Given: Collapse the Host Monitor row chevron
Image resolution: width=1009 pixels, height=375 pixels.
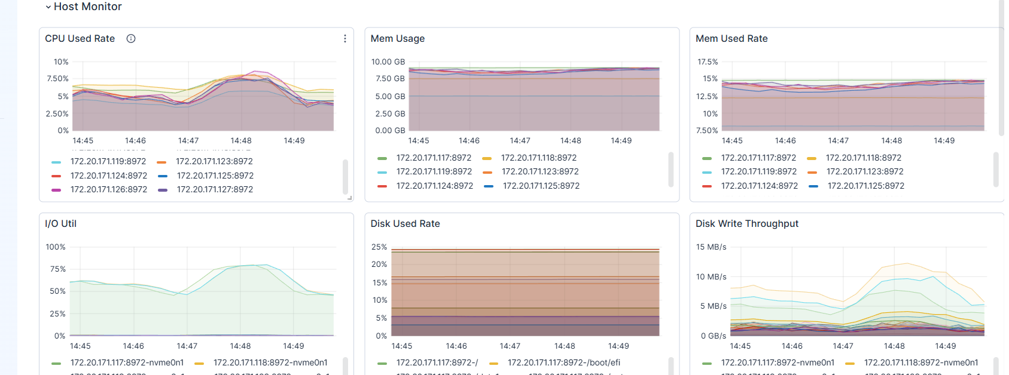Looking at the screenshot, I should point(48,7).
